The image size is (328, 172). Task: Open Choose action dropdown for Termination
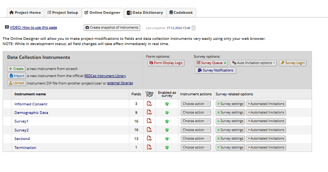(196, 147)
